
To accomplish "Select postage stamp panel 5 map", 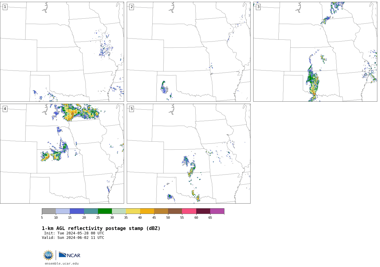I will point(189,154).
